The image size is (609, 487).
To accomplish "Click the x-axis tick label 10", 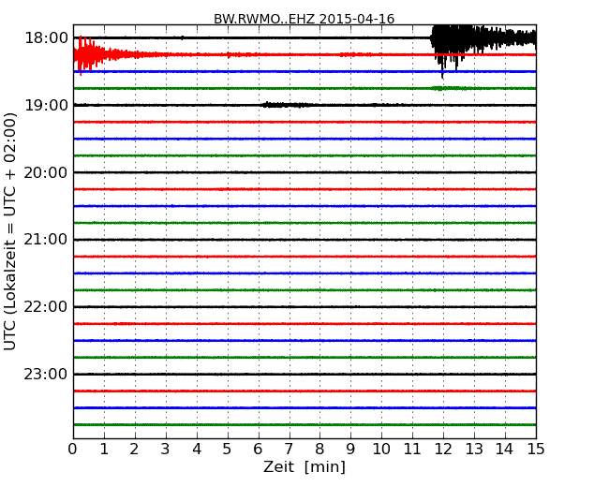I will (381, 450).
